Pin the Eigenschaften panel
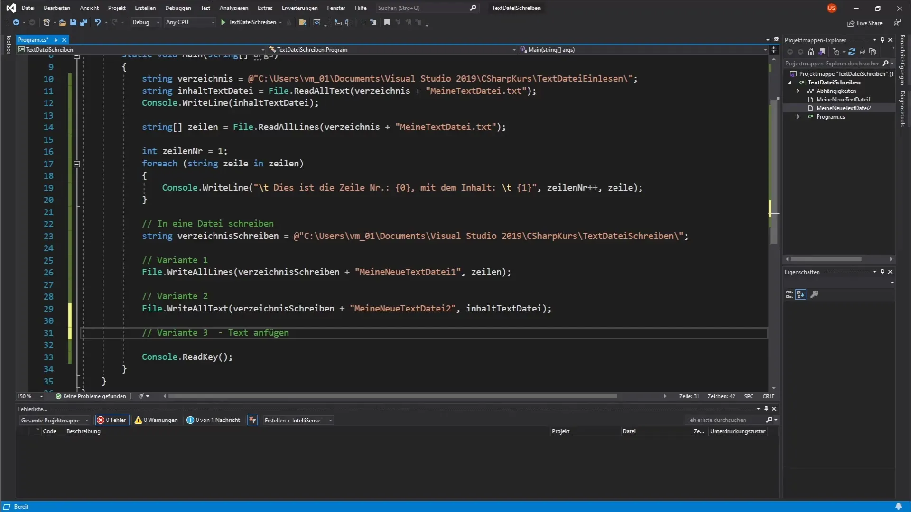This screenshot has height=512, width=911. 883,272
